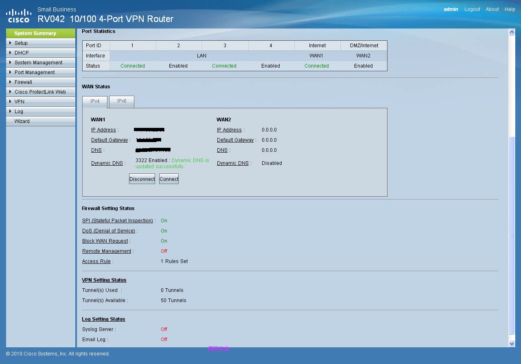This screenshot has height=364, width=521.
Task: Click Internet port Connected status
Action: [x=317, y=66]
